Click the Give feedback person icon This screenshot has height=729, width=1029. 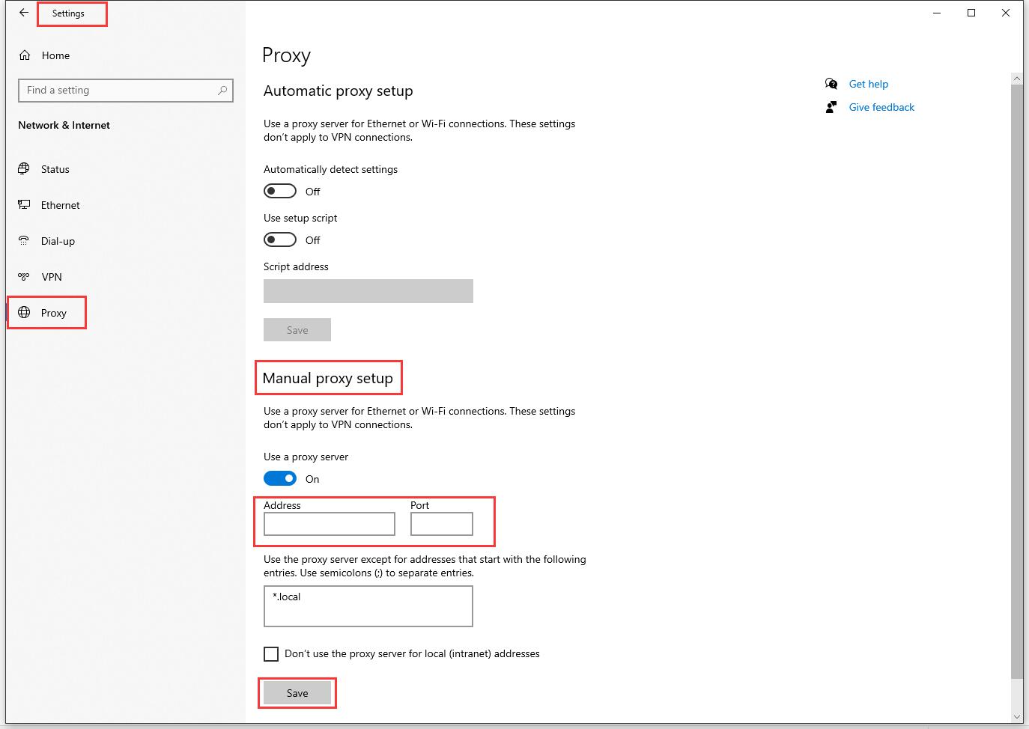pyautogui.click(x=831, y=107)
